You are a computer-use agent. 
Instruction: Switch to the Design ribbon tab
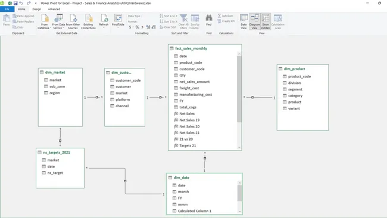(37, 9)
